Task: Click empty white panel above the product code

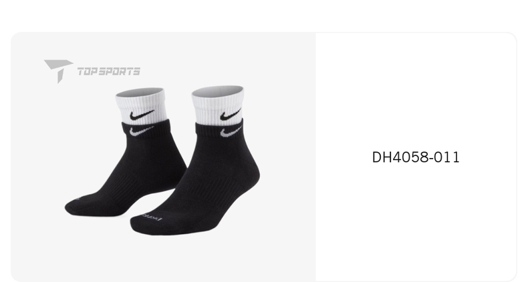Action: click(416, 91)
